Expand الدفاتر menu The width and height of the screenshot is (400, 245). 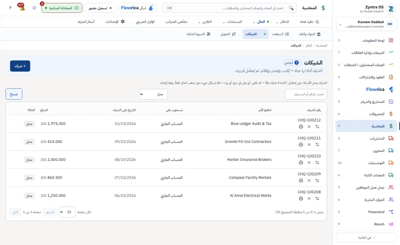click(x=282, y=22)
